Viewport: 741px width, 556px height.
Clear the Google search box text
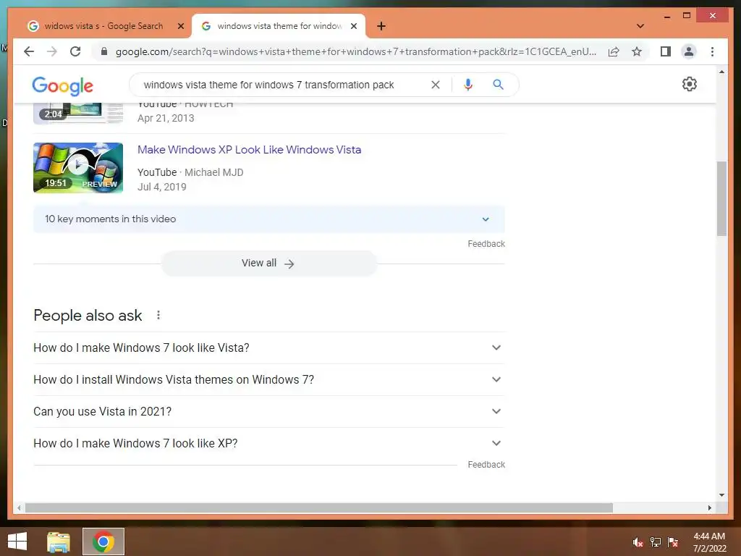[435, 85]
